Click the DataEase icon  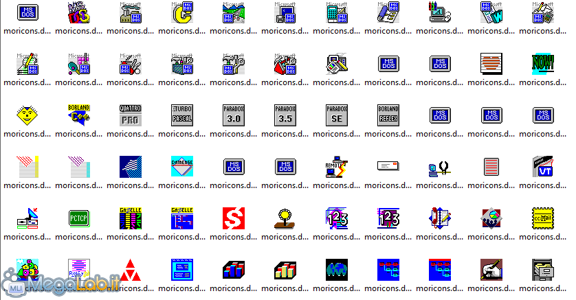182,167
